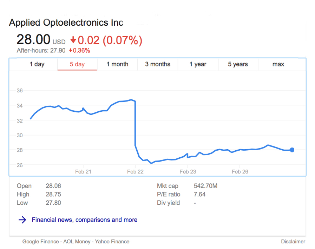The image size is (315, 249).
Task: Click the Applied Optoelectronics Inc title
Action: 66,23
